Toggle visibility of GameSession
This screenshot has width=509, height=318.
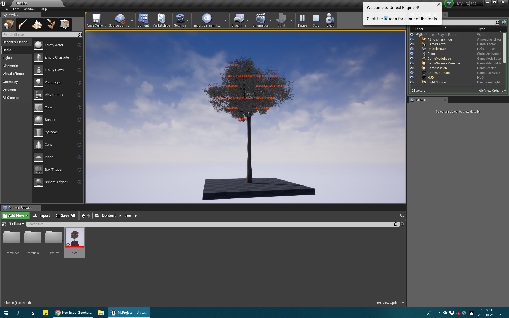click(x=412, y=68)
